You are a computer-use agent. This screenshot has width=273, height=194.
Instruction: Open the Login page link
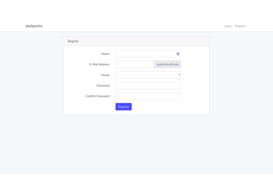[228, 26]
